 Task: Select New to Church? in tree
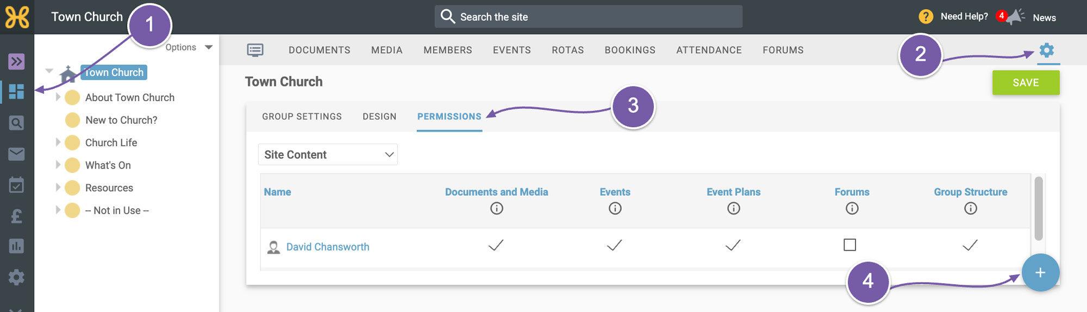pyautogui.click(x=121, y=120)
